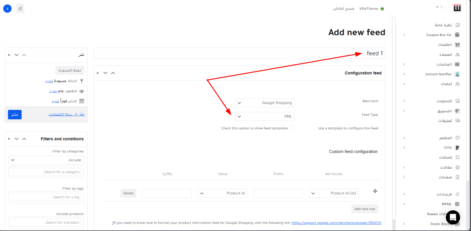Screen dimensions: 471x231
Task: Click the YITH sidebar icon
Action: coord(457,148)
